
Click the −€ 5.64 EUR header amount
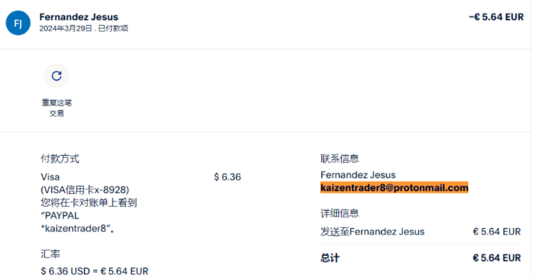coord(496,17)
